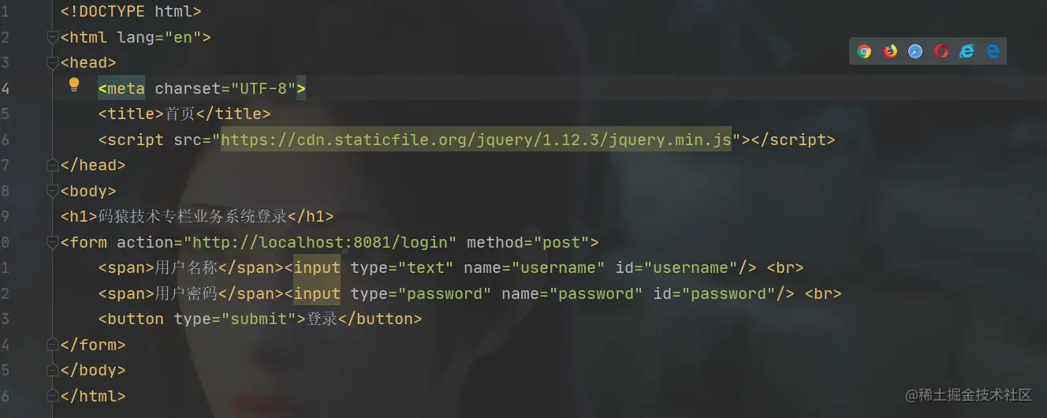
Task: Collapse the <form action> block fold
Action: [53, 242]
